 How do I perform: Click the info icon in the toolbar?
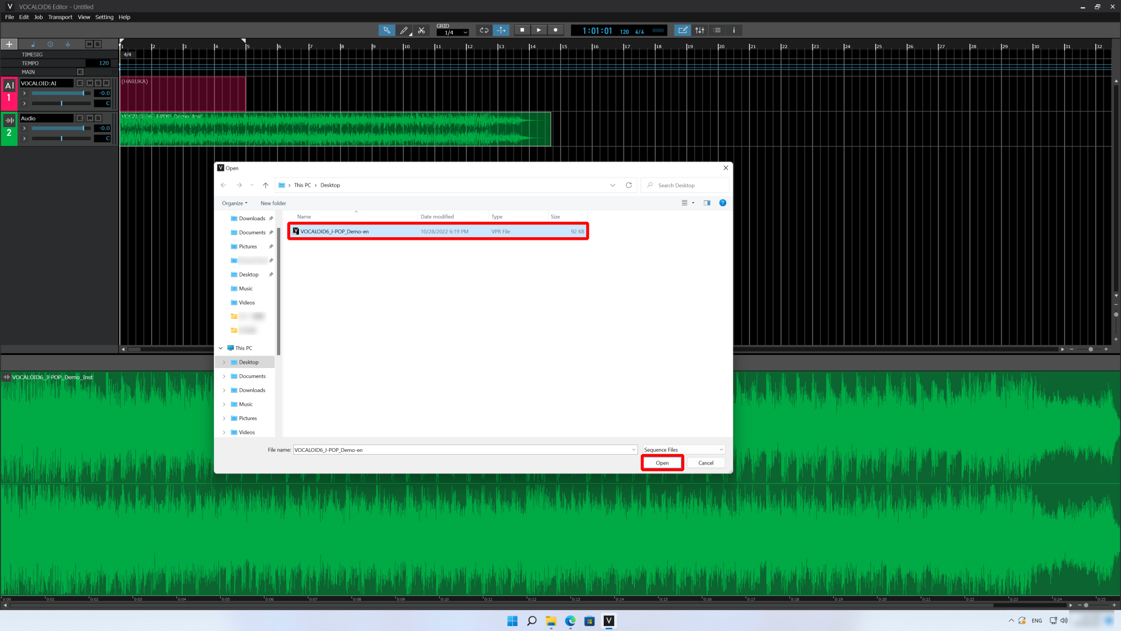point(733,30)
